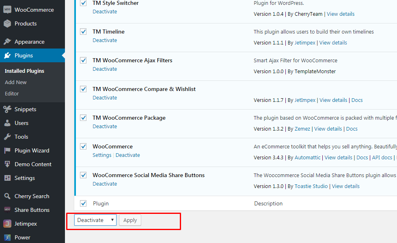Open the Plugin Wizard menu item

pyautogui.click(x=32, y=150)
